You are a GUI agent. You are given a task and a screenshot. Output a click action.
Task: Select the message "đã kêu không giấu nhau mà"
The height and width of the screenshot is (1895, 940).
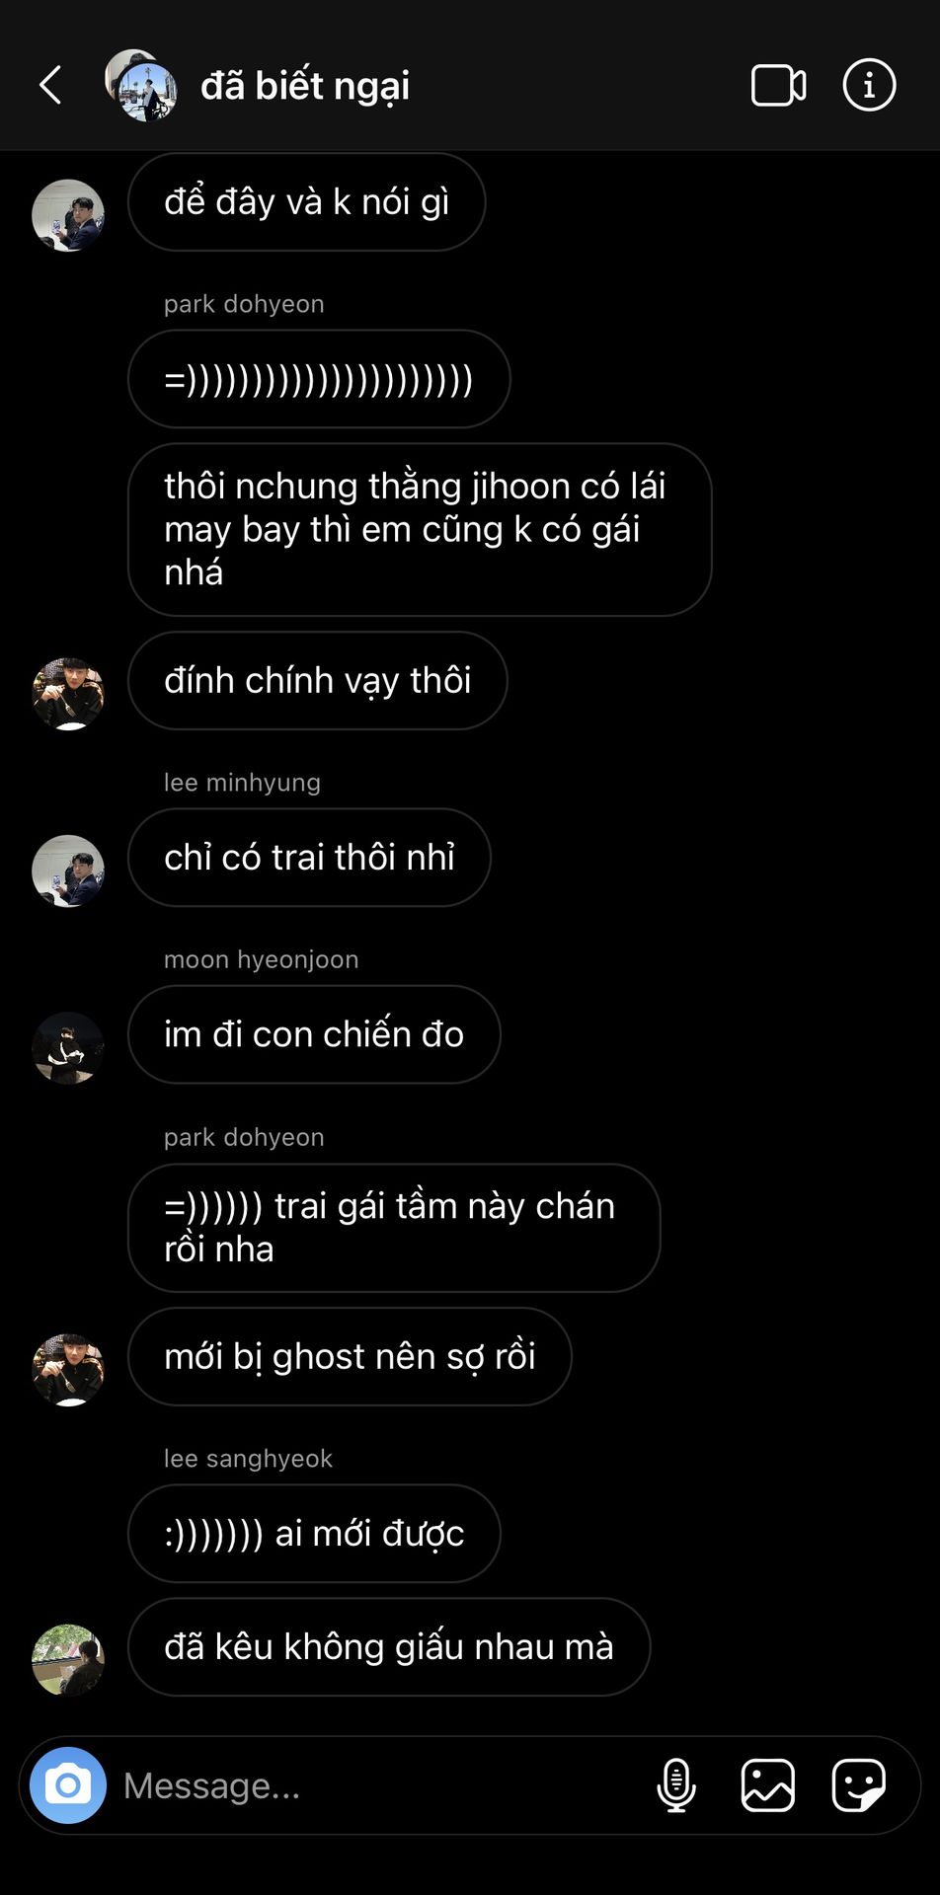389,1646
